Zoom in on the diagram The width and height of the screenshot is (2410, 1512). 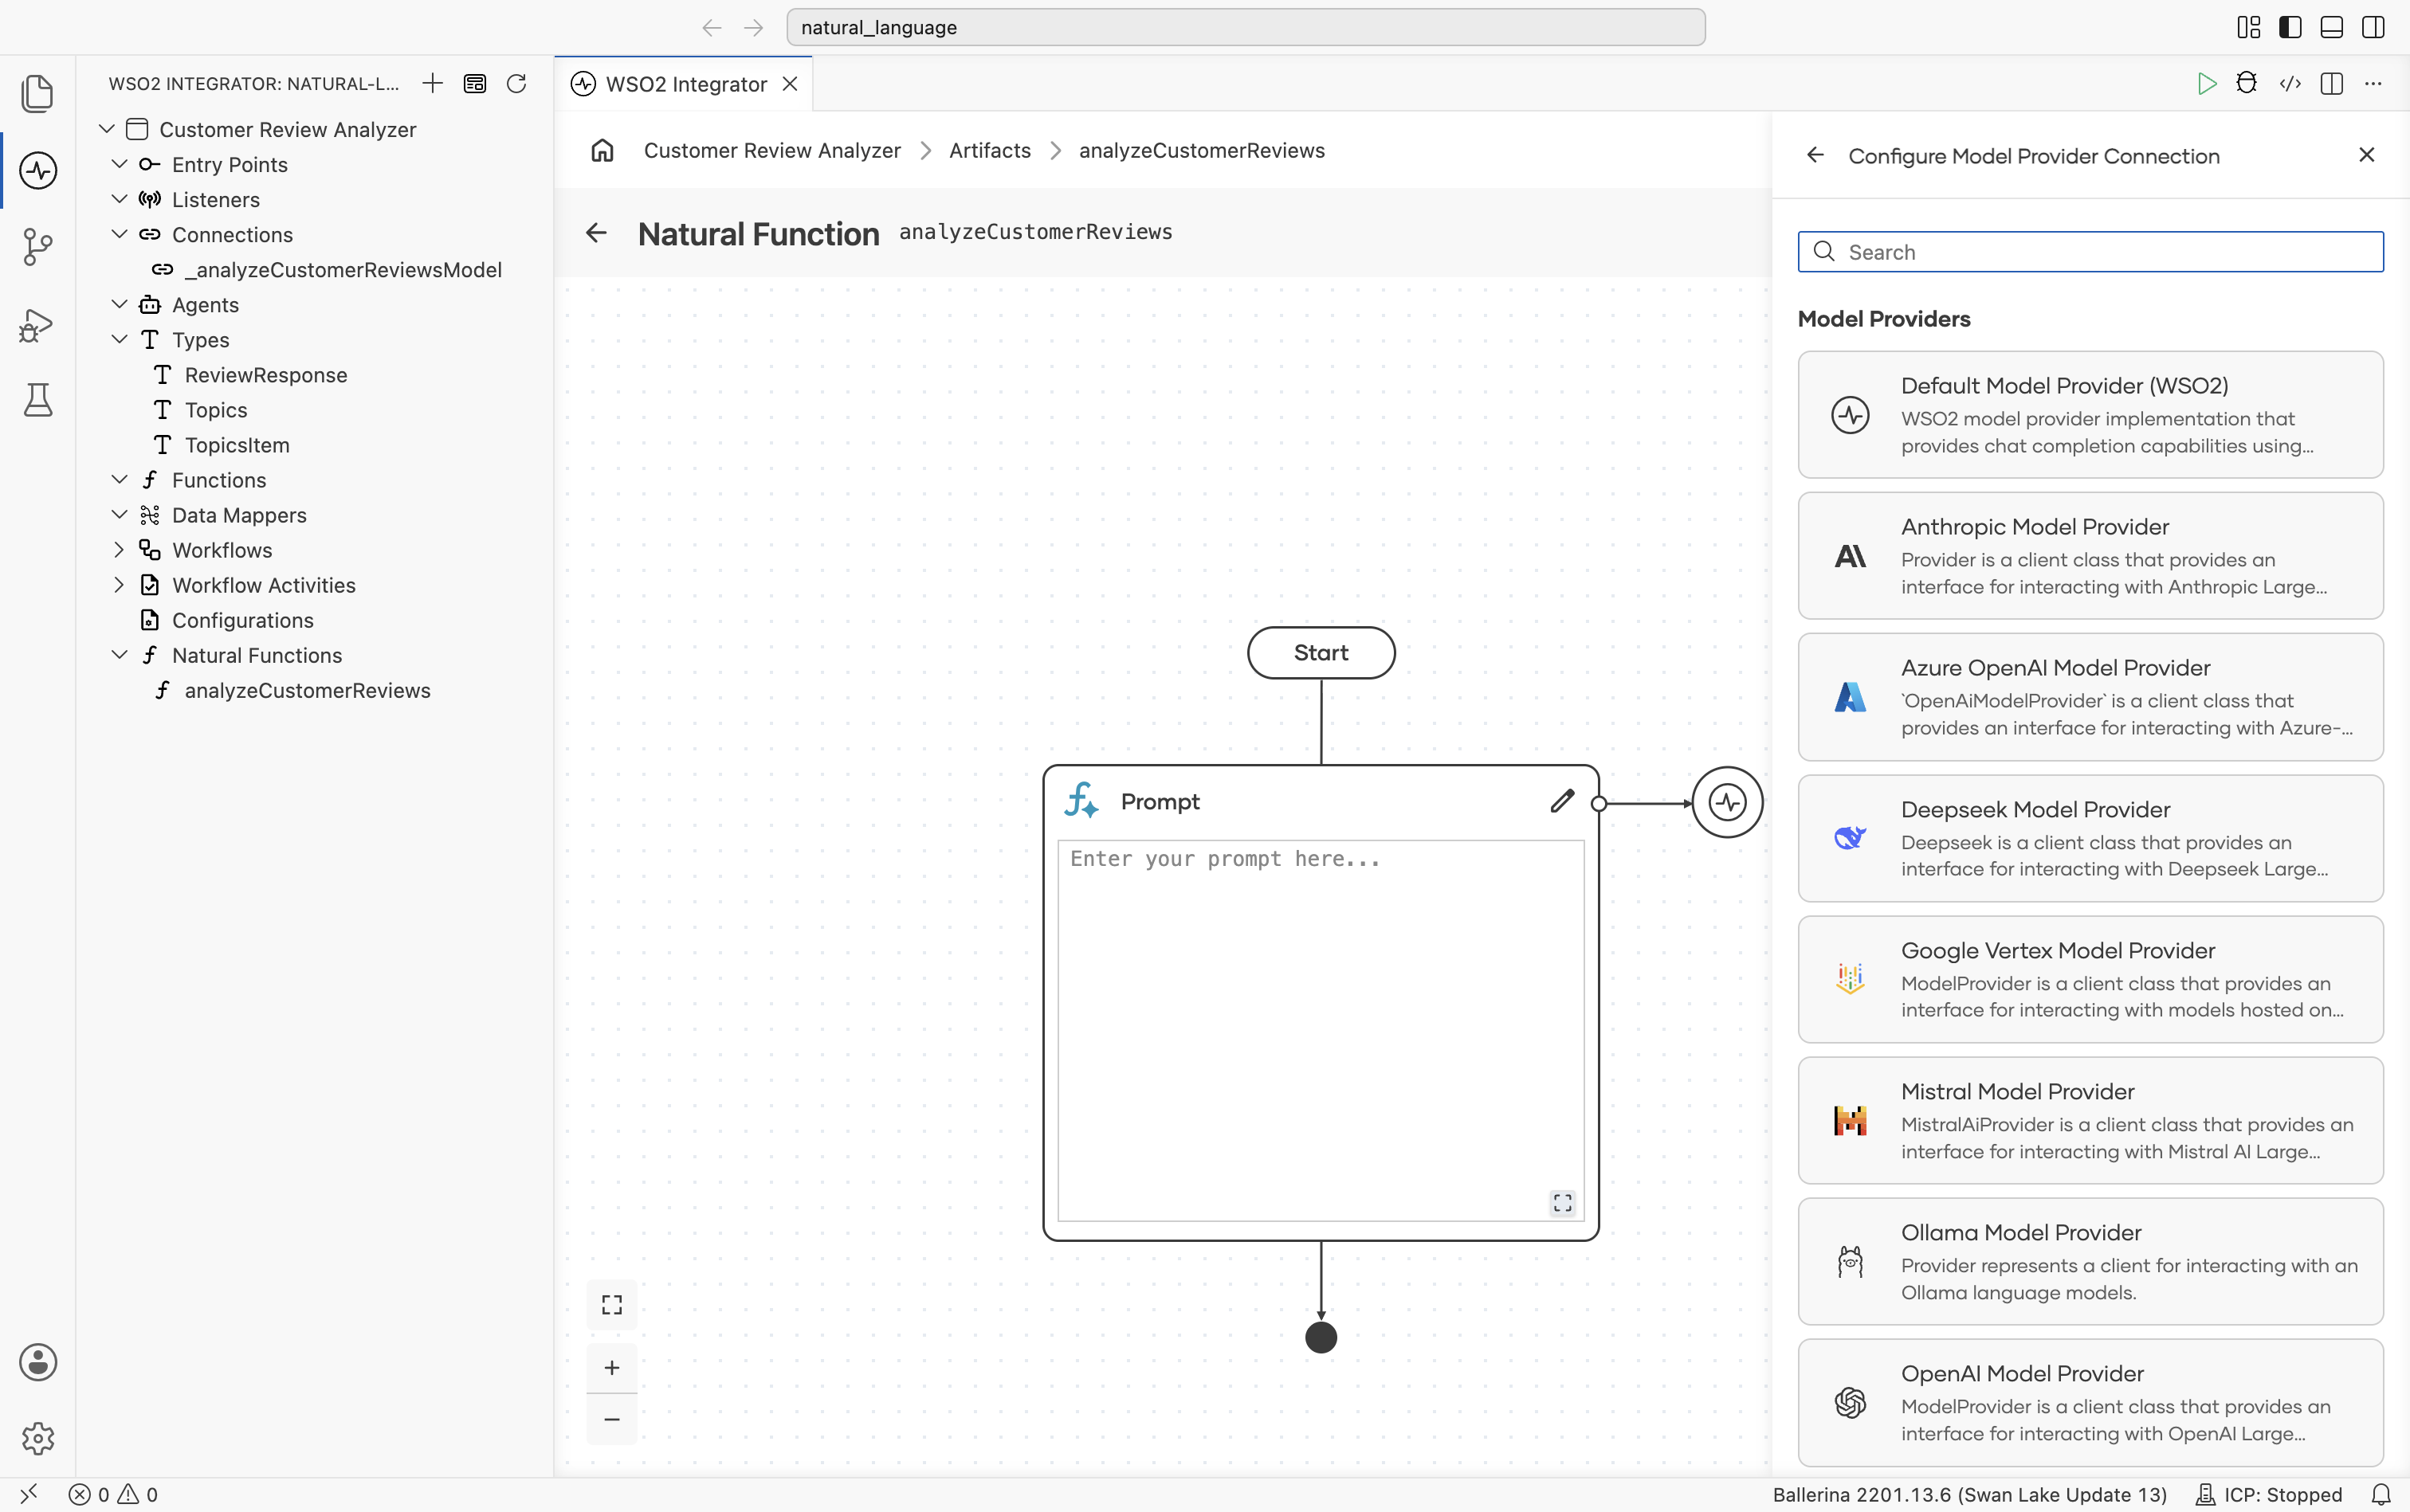(611, 1368)
